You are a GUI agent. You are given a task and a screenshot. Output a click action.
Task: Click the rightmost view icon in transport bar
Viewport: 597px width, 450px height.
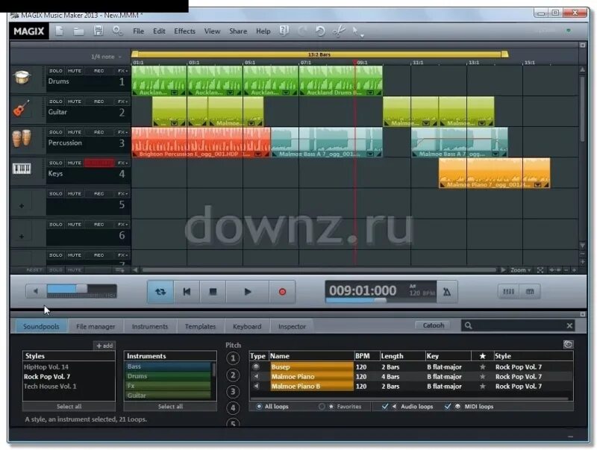(x=530, y=292)
